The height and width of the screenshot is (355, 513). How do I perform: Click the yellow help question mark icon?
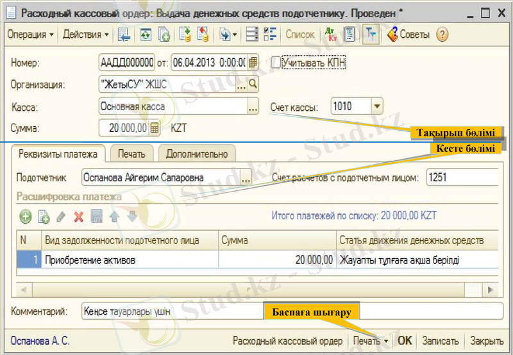pos(442,35)
